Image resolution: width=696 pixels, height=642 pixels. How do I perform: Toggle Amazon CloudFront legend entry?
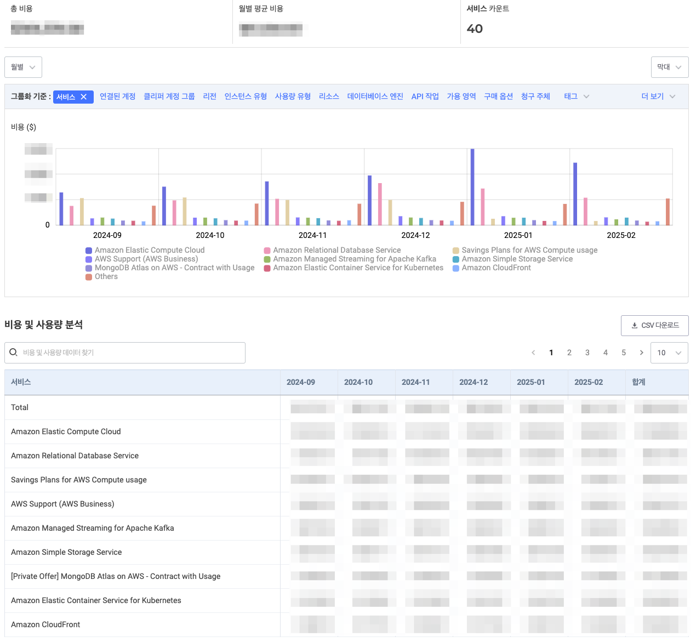click(x=492, y=268)
